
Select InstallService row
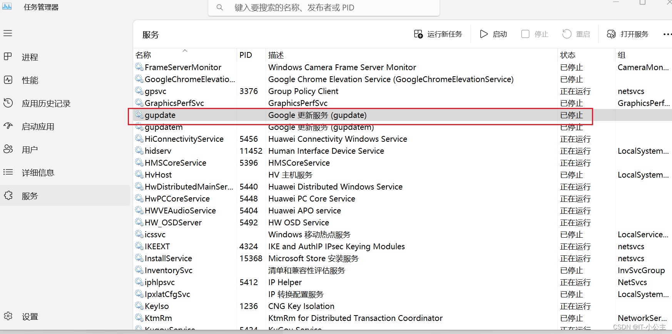(x=403, y=258)
